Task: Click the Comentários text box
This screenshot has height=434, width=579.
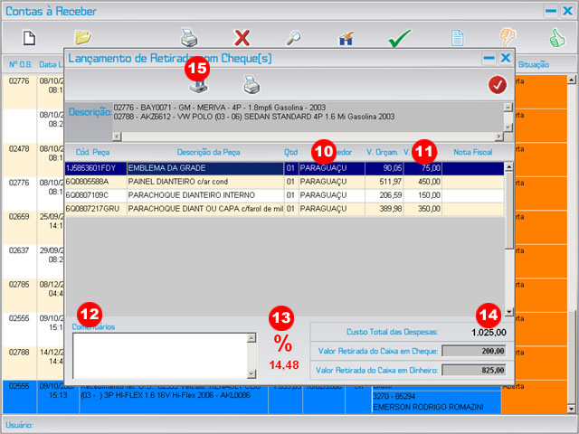Action: [x=160, y=355]
